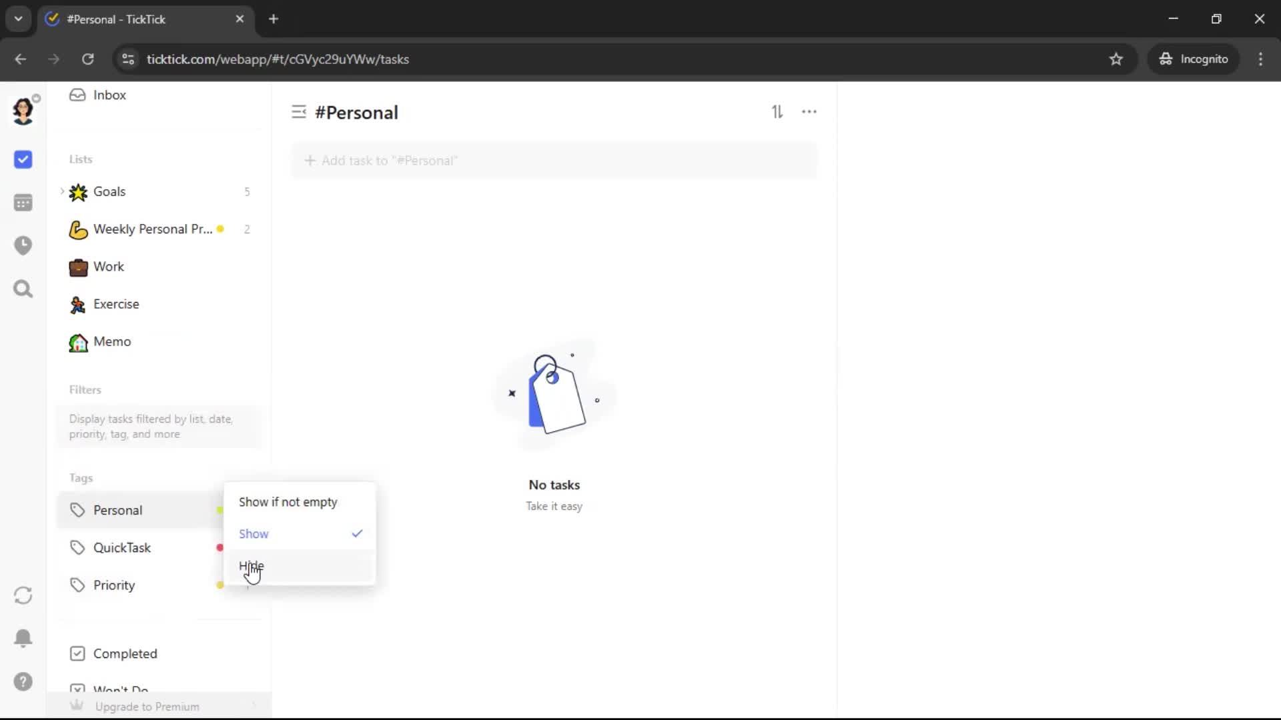Open the Completed list
Viewport: 1281px width, 720px height.
pos(125,653)
